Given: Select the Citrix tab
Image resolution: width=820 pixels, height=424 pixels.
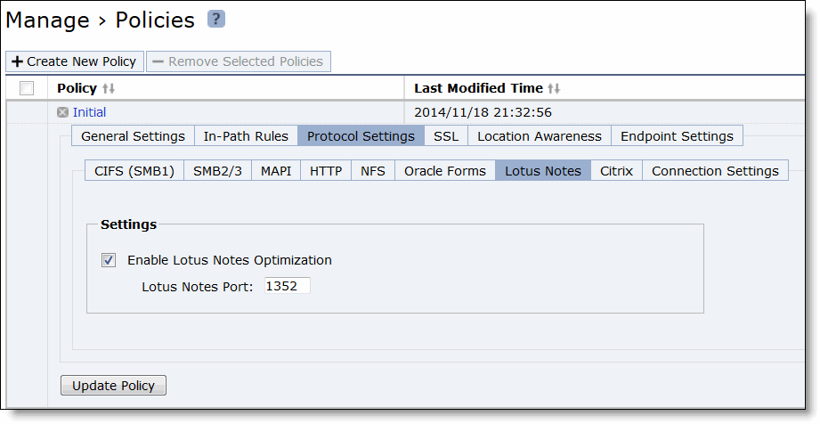Looking at the screenshot, I should (x=617, y=171).
